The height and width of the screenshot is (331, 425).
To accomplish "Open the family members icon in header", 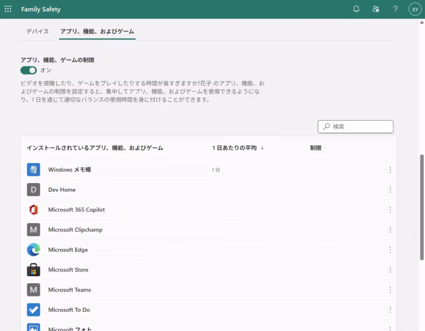I will 376,9.
